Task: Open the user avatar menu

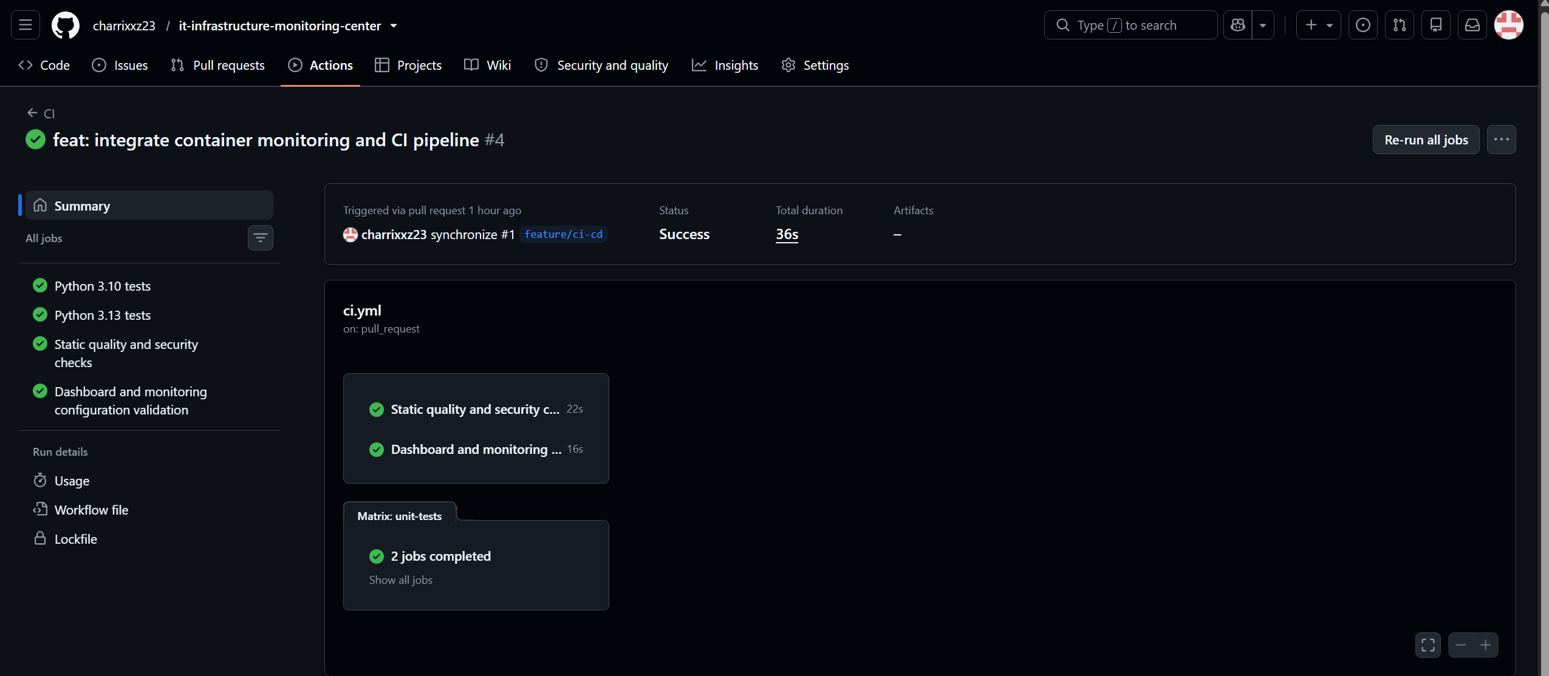Action: tap(1509, 25)
